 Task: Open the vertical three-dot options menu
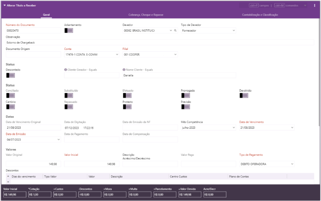(315, 6)
